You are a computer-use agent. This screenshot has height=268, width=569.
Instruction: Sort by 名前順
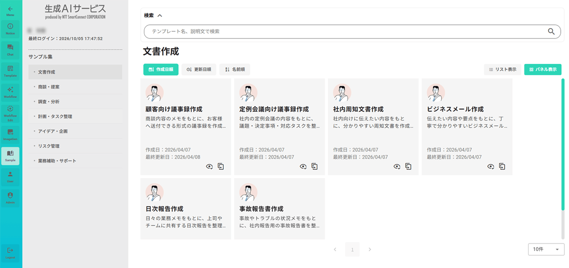[235, 69]
